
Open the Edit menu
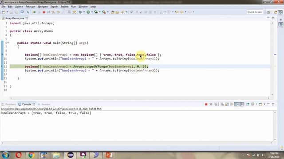(x=10, y=7)
